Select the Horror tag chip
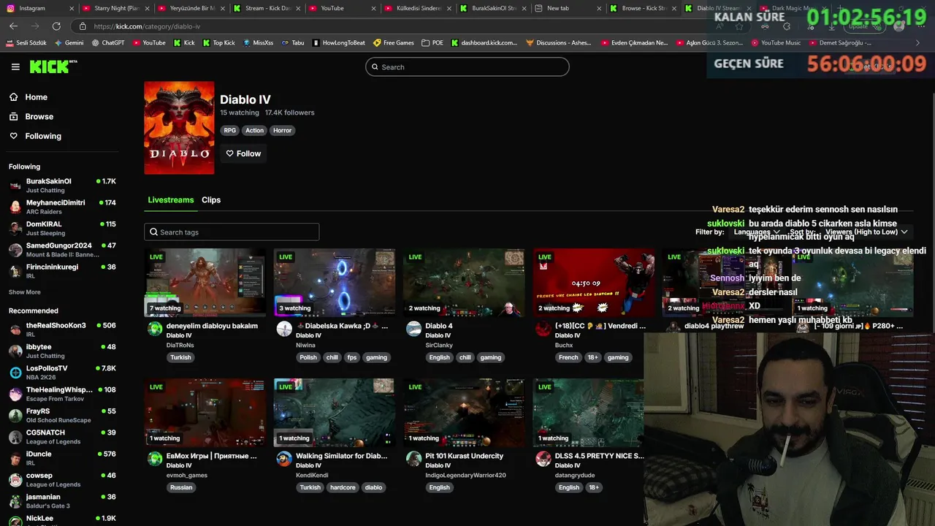 pyautogui.click(x=282, y=131)
